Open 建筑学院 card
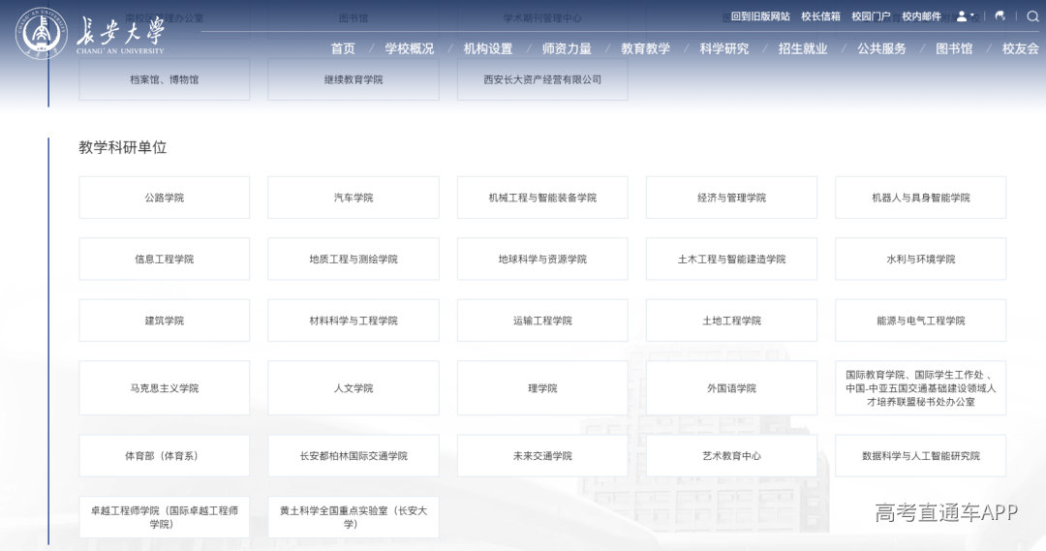 tap(164, 321)
